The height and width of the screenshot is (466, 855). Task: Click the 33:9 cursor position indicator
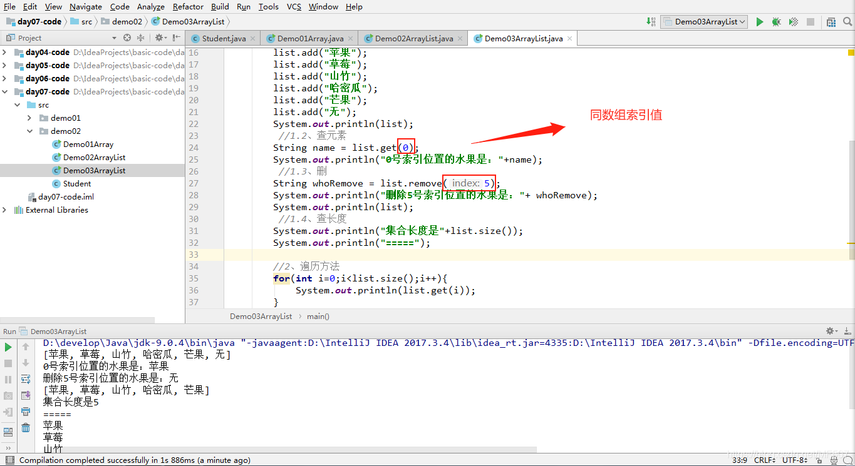(741, 460)
